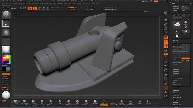
Task: Activate Edit mode button
Action: [x=30, y=8]
